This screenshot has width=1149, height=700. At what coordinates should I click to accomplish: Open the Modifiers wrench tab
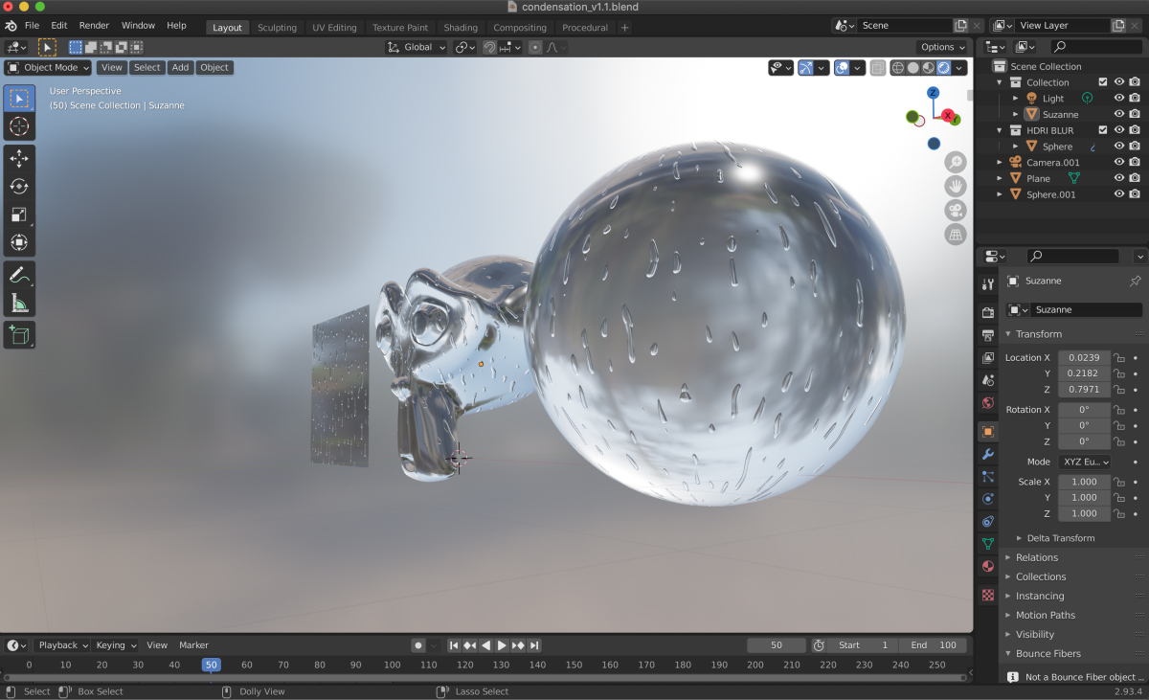988,454
